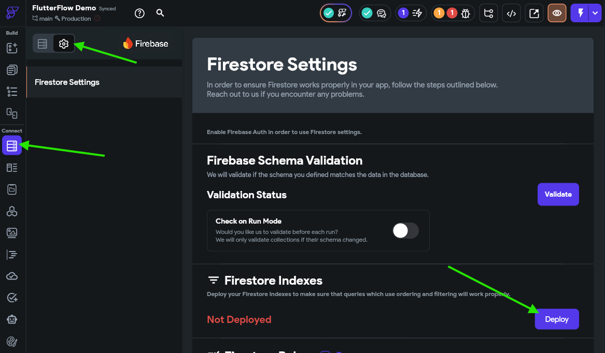Open the Cloud Functions cloud icon
Screen dimensions: 605x353
[12, 276]
